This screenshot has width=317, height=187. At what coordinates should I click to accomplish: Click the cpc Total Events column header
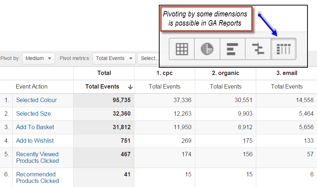[x=164, y=86]
